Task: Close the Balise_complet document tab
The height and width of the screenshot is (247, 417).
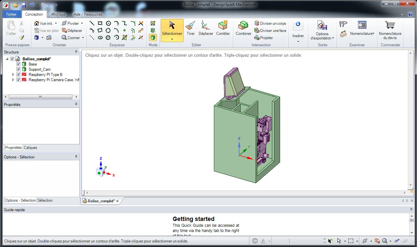Action: click(117, 201)
